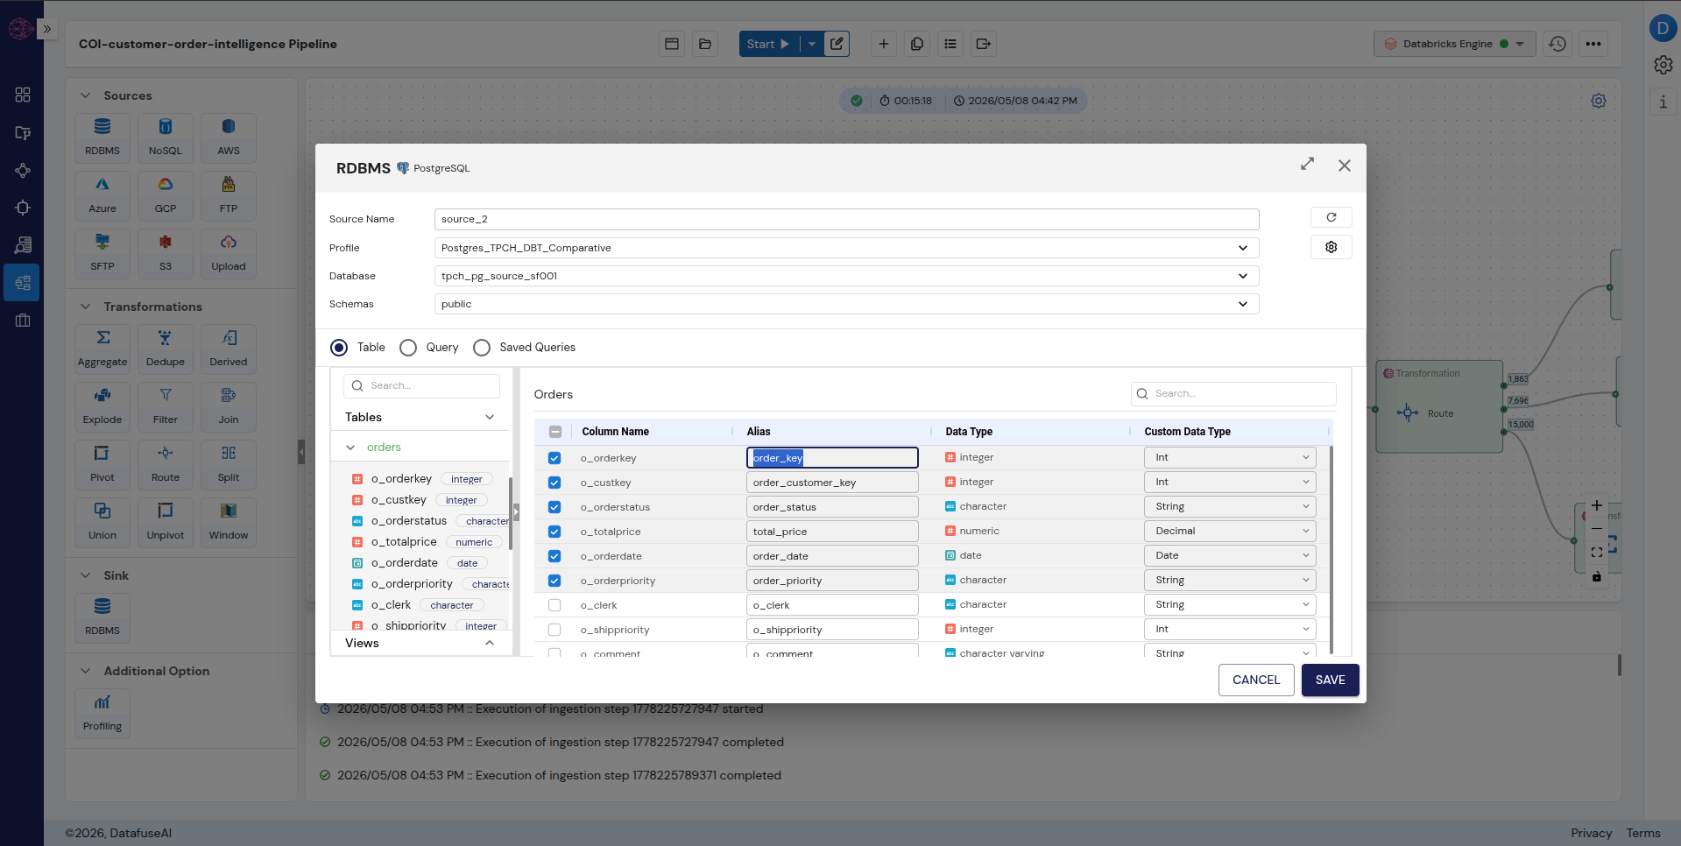Pick the Derived transformation
Viewport: 1681px width, 846px height.
tap(229, 348)
